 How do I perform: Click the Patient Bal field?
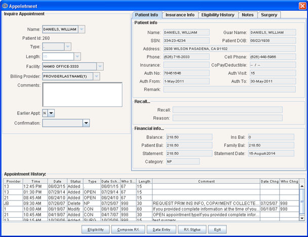tap(189, 145)
